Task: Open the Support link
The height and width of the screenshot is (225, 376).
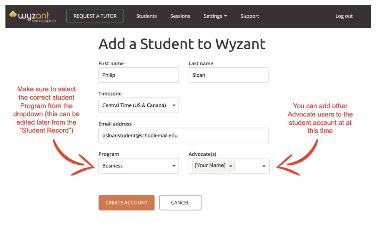Action: pos(249,16)
